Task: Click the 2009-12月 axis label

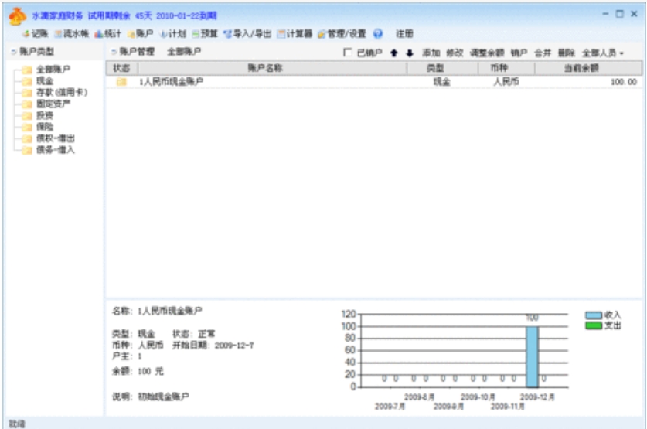Action: 537,397
